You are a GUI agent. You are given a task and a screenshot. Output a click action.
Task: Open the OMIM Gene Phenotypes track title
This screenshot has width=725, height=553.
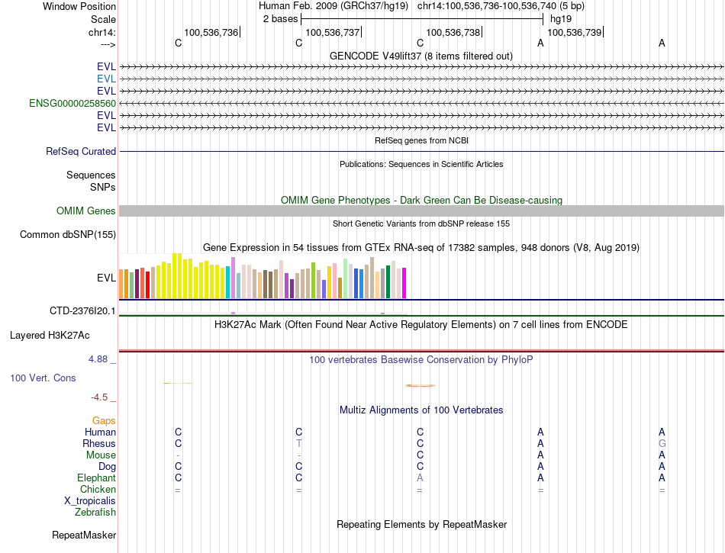(421, 200)
